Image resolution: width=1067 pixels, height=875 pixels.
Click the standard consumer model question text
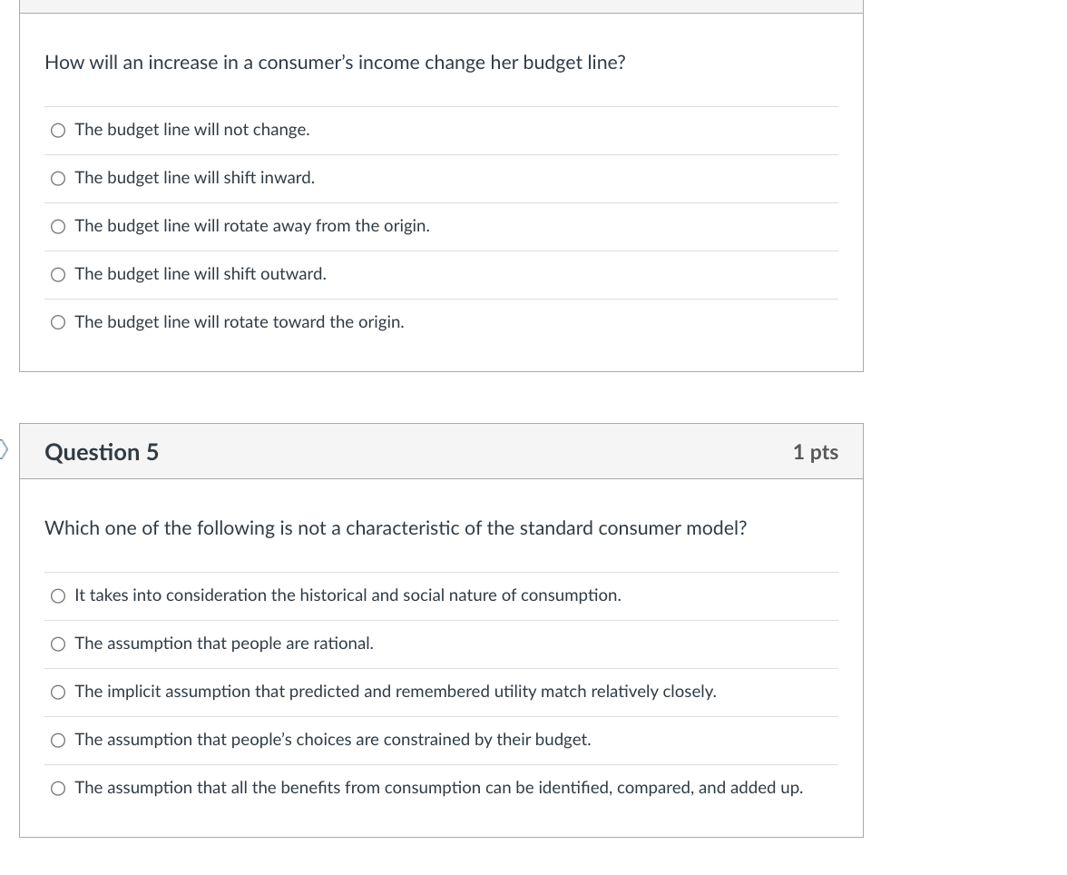396,528
